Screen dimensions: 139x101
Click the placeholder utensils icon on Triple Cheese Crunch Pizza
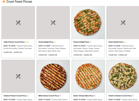[18, 23]
